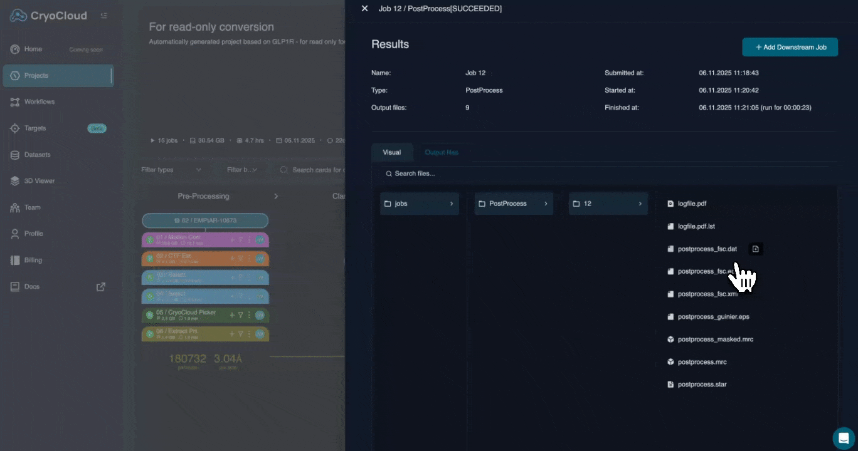Go to the Workflows page
858x451 pixels.
click(39, 101)
